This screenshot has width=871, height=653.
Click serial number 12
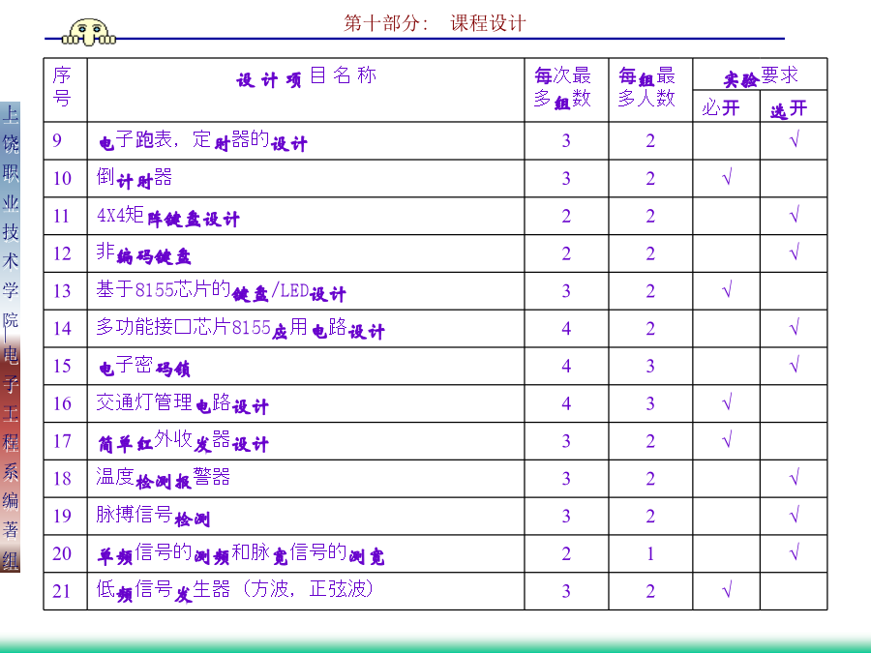tap(62, 253)
